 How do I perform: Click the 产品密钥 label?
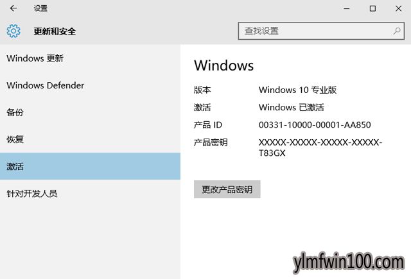tap(211, 142)
